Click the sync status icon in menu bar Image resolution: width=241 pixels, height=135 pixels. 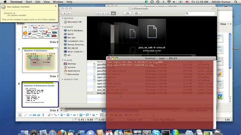[x=152, y=2]
